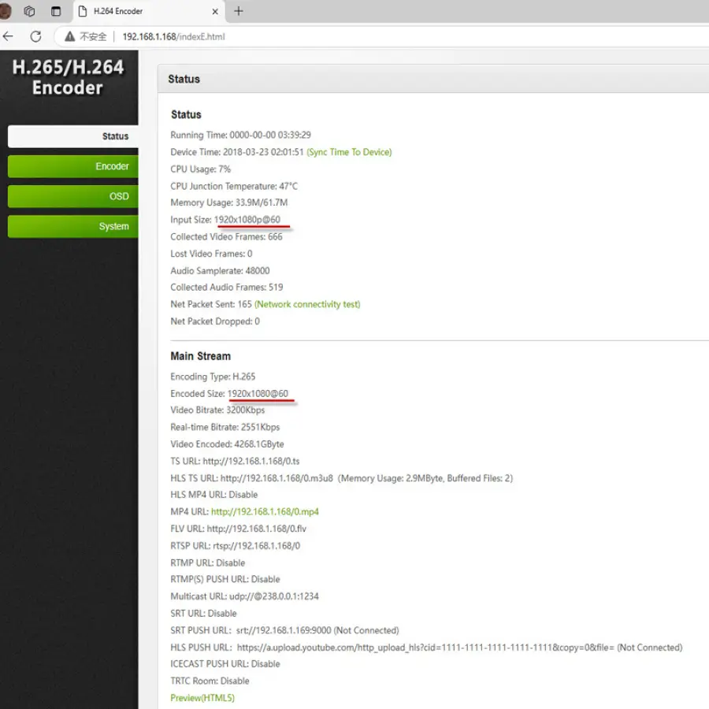Reload the page with the refresh icon
Image resolution: width=709 pixels, height=709 pixels.
[x=35, y=36]
